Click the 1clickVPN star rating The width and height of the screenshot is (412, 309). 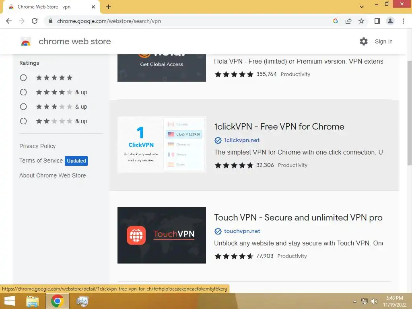[x=234, y=165]
